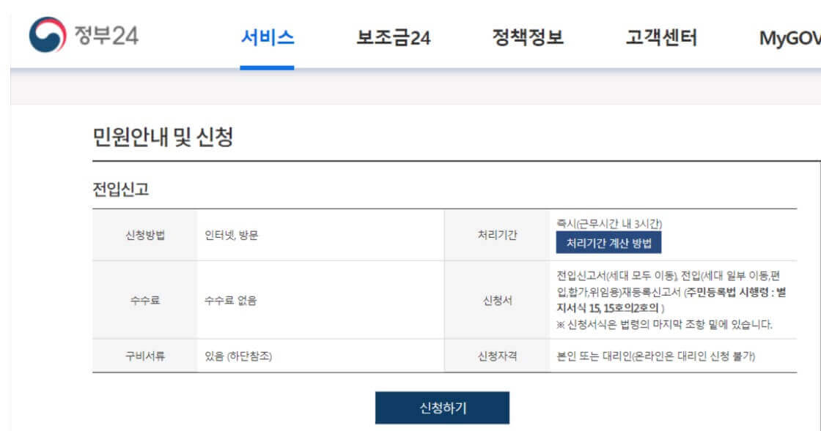Select the 신청방법 label cell
Image resolution: width=821 pixels, height=431 pixels.
coord(145,235)
